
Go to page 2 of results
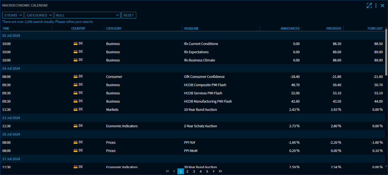pos(187,171)
